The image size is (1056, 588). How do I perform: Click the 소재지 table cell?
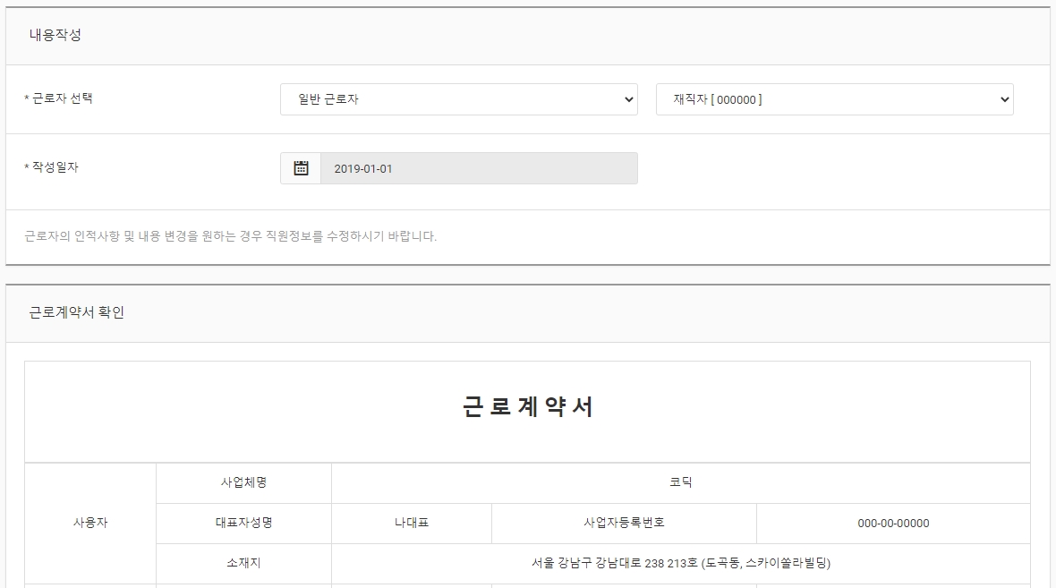243,564
